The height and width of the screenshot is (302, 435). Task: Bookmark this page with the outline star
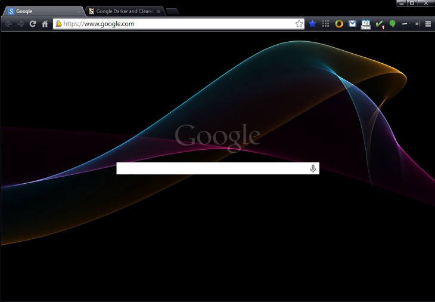299,24
